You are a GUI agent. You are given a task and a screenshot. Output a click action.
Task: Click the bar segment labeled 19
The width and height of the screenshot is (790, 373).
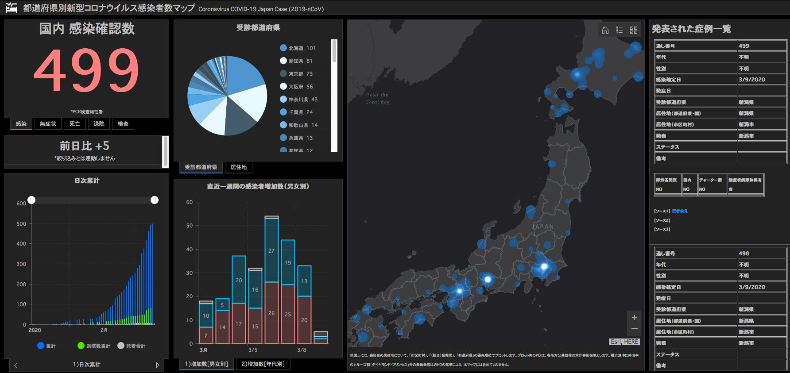point(288,262)
